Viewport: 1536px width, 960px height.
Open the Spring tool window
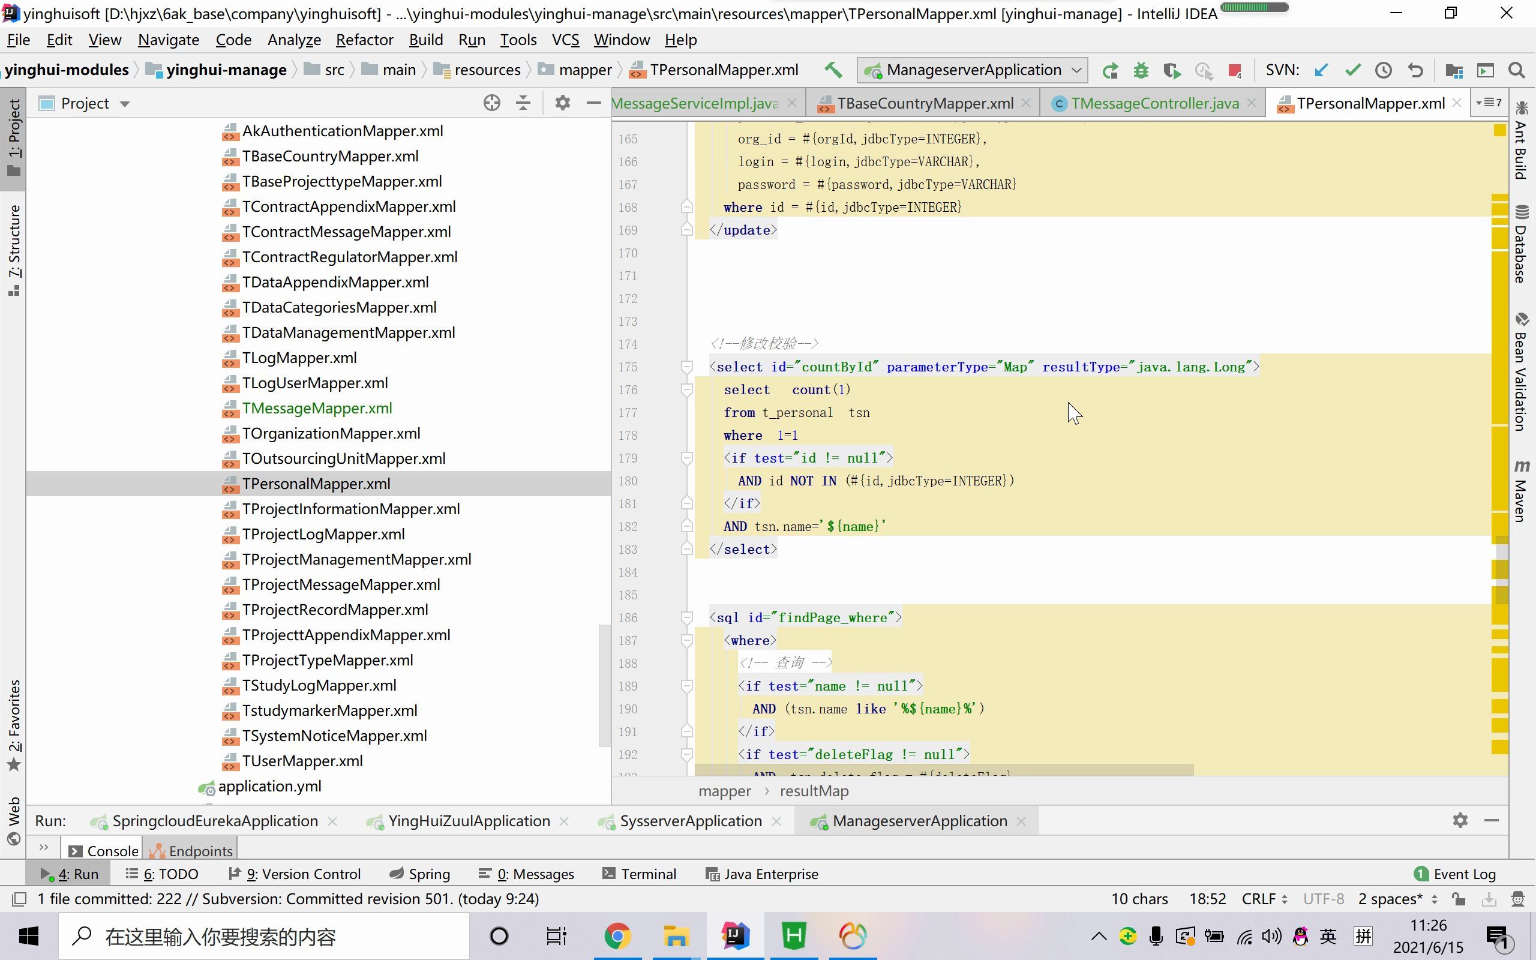pos(419,874)
